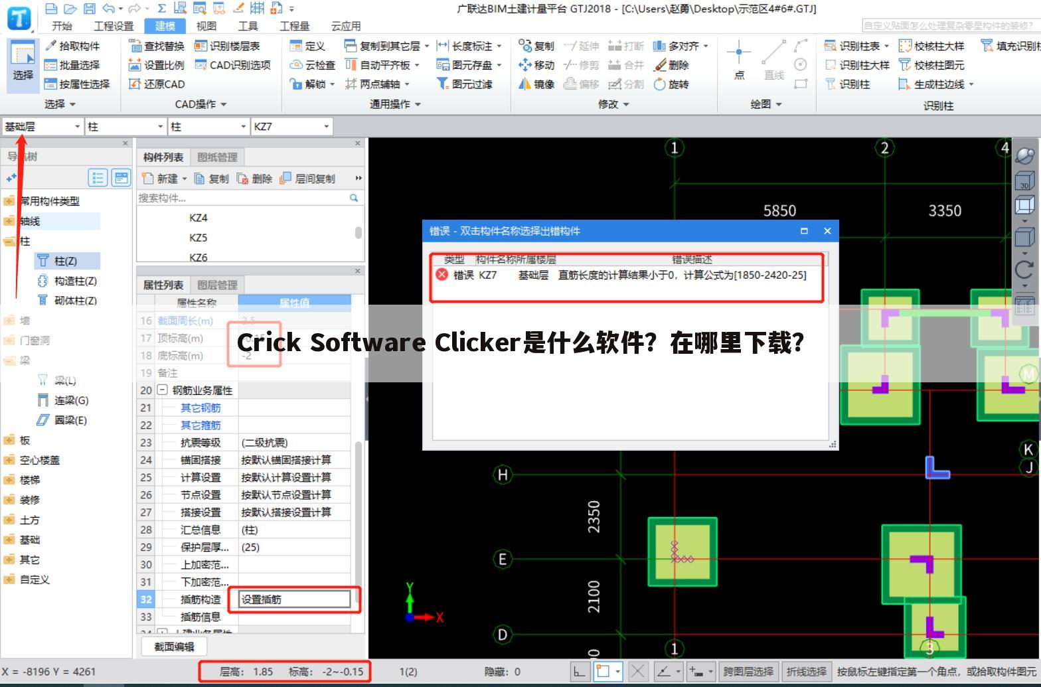The image size is (1041, 687).
Task: Select the 点 point drawing tool
Action: coord(739,60)
